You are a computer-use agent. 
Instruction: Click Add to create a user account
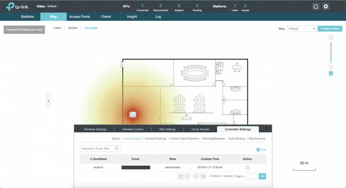(261, 149)
